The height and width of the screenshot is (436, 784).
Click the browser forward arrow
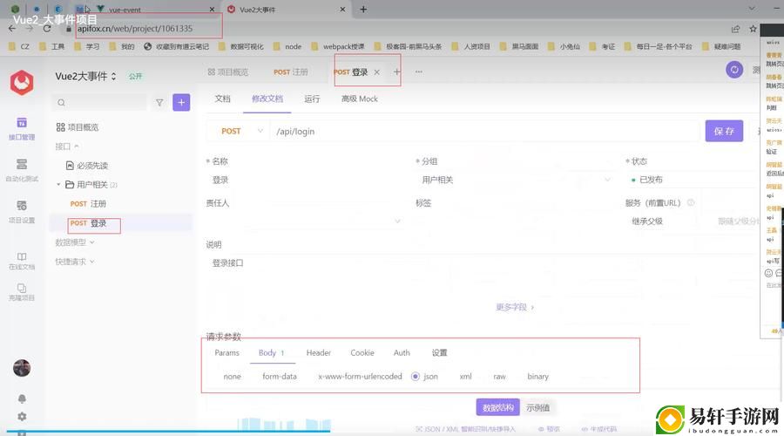click(x=30, y=29)
